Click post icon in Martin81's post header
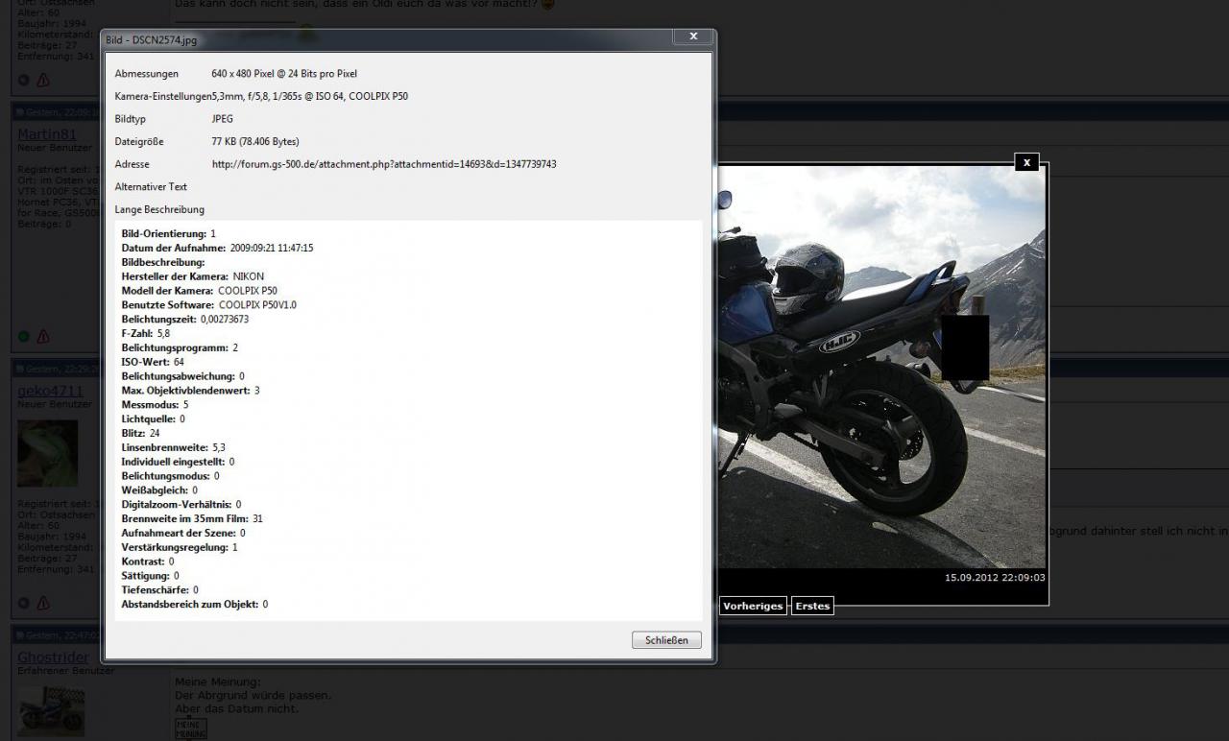The width and height of the screenshot is (1229, 741). pyautogui.click(x=19, y=112)
